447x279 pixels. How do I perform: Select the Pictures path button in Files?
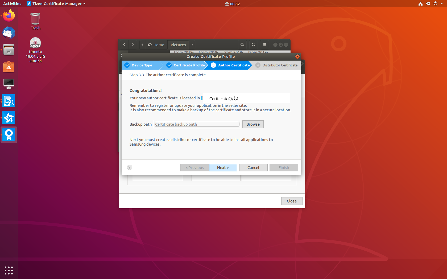tap(178, 45)
